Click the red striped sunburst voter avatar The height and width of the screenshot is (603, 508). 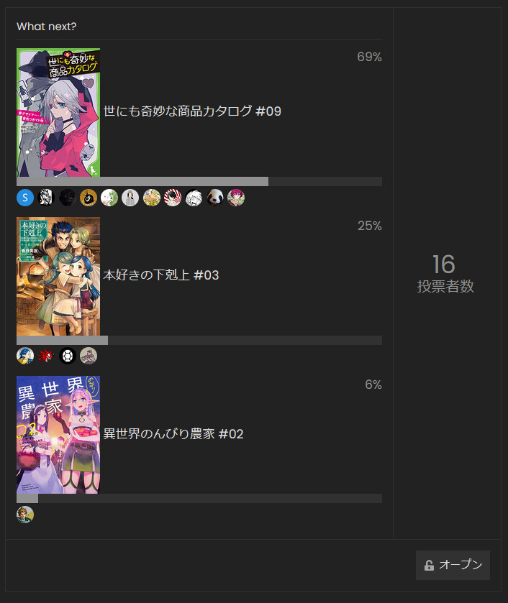tap(173, 198)
